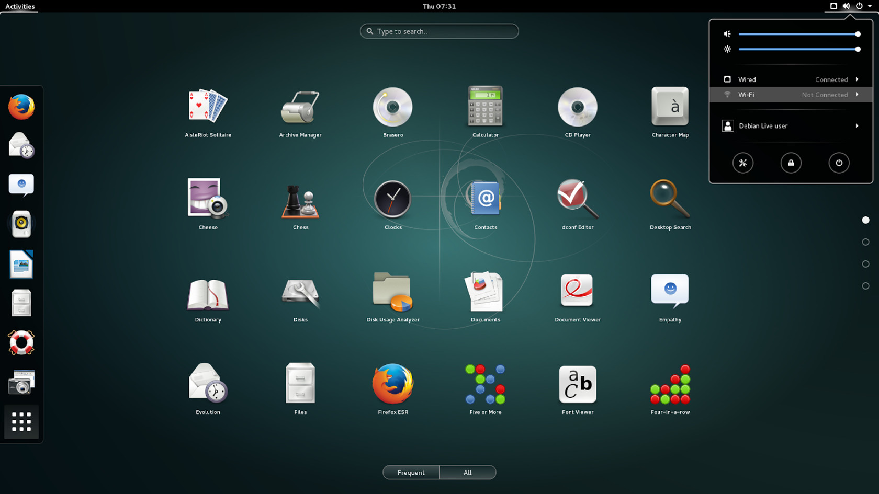Switch to the Frequent apps tab
879x494 pixels.
(x=411, y=472)
